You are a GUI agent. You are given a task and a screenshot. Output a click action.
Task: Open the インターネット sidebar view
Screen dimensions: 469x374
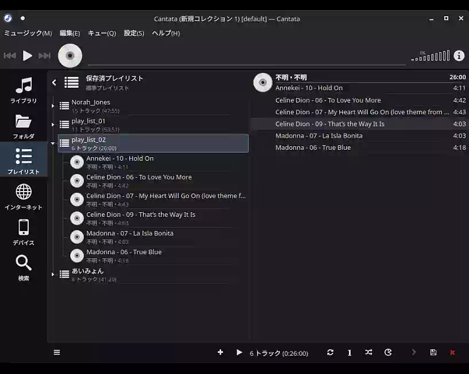[x=24, y=197]
